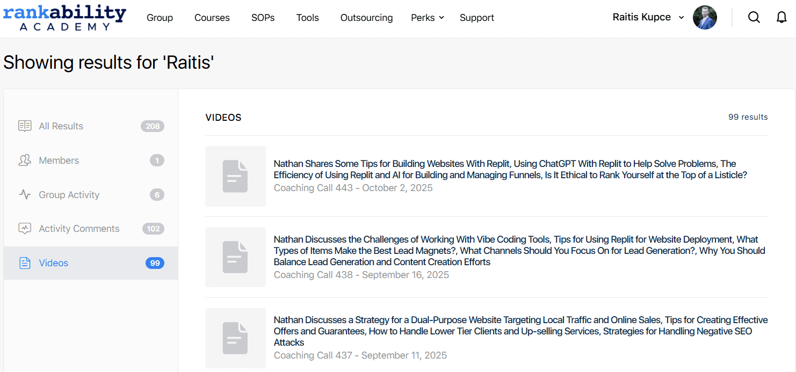Click the user profile avatar photo
The height and width of the screenshot is (372, 796).
click(x=705, y=18)
